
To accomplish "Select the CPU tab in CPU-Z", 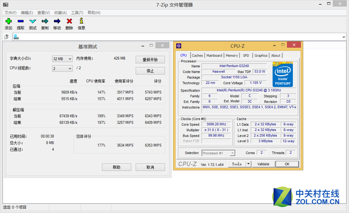I will click(x=183, y=55).
